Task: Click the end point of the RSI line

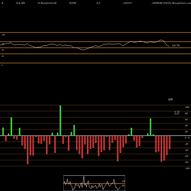Action: pyautogui.click(x=169, y=47)
